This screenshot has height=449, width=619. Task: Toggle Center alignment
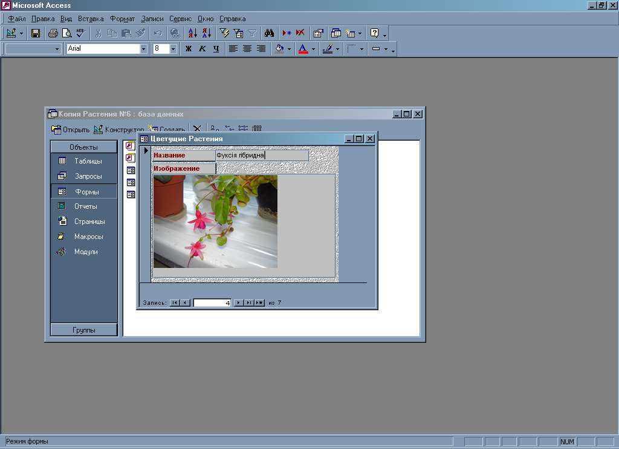pyautogui.click(x=247, y=48)
